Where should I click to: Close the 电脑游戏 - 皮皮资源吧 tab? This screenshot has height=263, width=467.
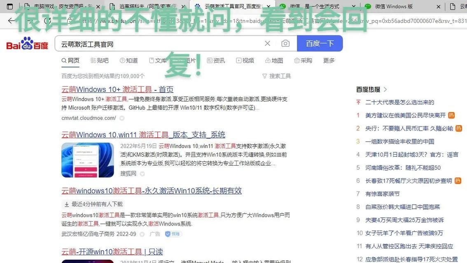coord(98,7)
